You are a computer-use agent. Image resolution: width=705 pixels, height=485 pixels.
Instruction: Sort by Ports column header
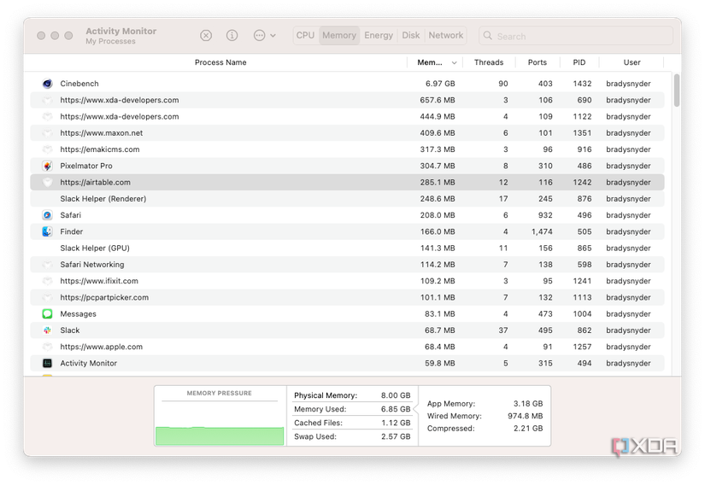tap(538, 62)
